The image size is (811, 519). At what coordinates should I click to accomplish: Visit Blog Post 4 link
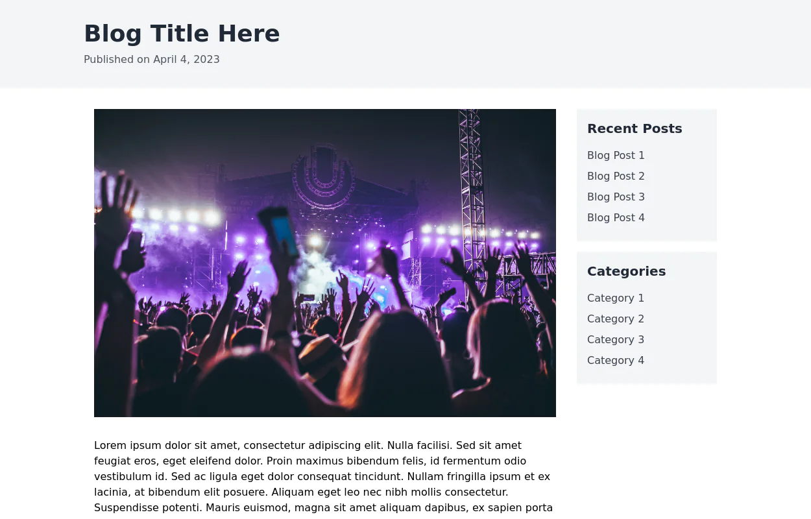tap(616, 218)
